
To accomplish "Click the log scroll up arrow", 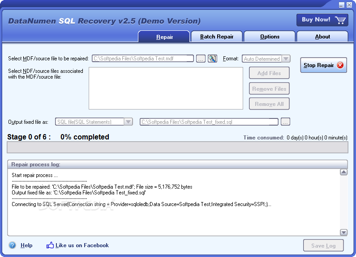I will (x=343, y=172).
